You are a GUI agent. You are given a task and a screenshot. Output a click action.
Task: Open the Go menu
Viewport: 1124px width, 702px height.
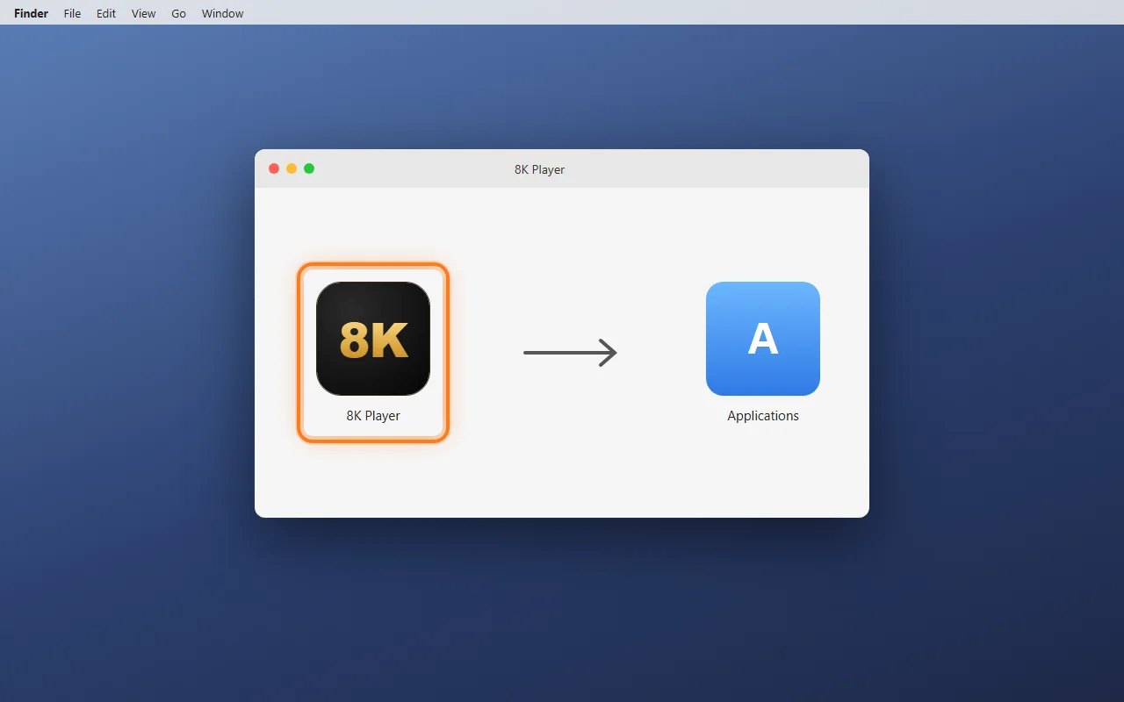point(179,13)
